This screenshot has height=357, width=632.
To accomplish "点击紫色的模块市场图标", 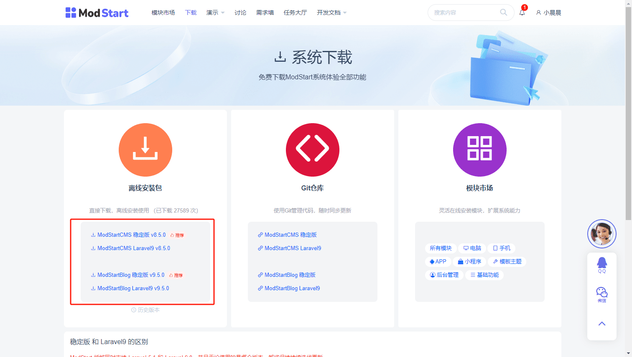I will pos(479,149).
